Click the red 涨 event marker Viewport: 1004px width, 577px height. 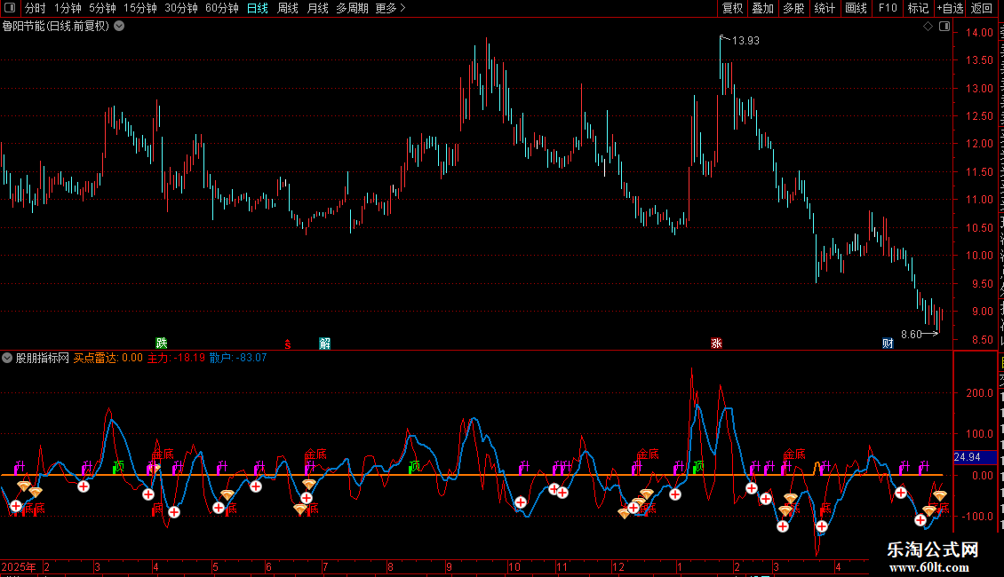point(716,344)
